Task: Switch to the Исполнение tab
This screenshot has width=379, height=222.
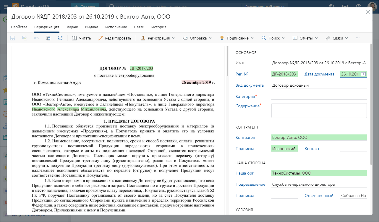Action: [x=116, y=27]
